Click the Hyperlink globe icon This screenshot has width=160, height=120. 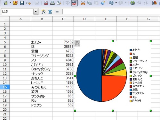[132, 3]
